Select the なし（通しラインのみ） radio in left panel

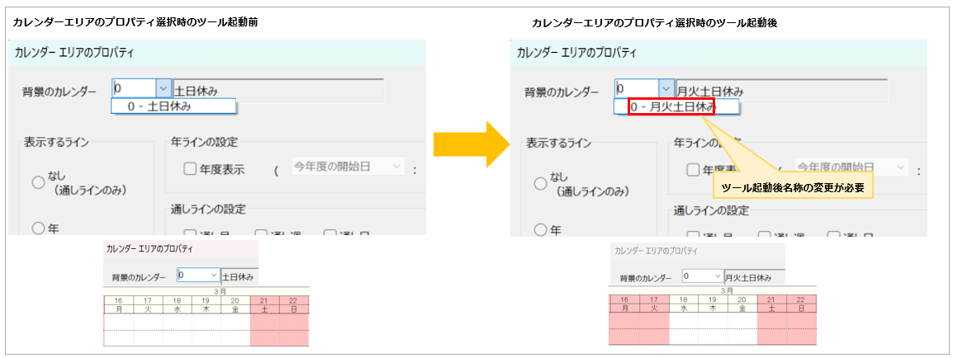point(38,183)
